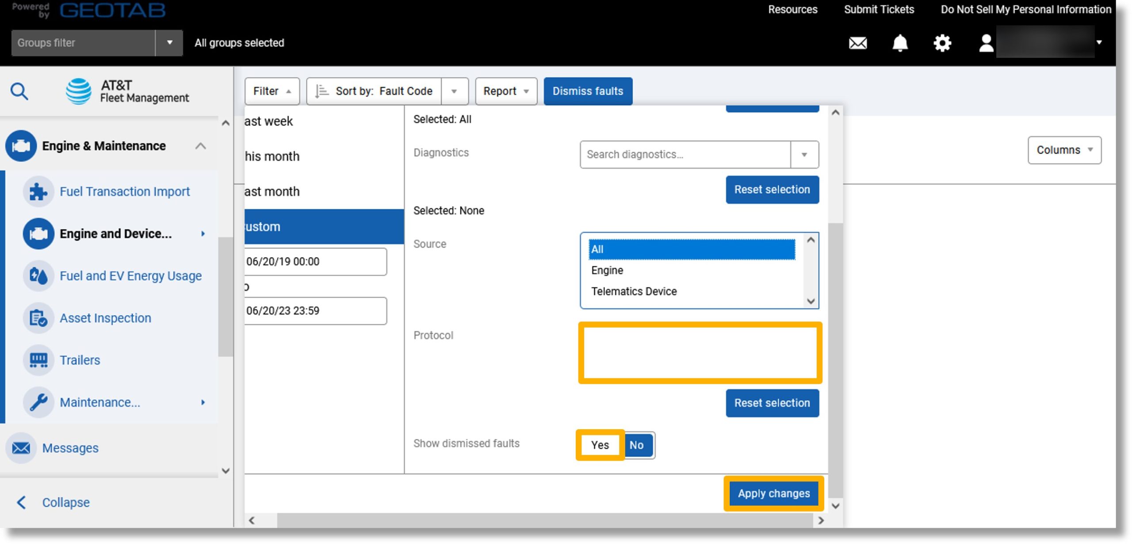Viewport: 1132px width, 544px height.
Task: Toggle Show dismissed faults to Yes
Action: click(x=600, y=445)
